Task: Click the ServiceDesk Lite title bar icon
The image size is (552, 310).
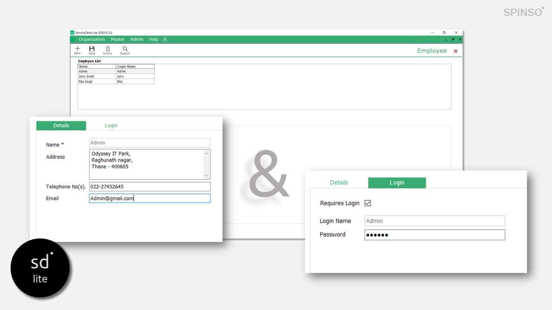Action: [72, 33]
